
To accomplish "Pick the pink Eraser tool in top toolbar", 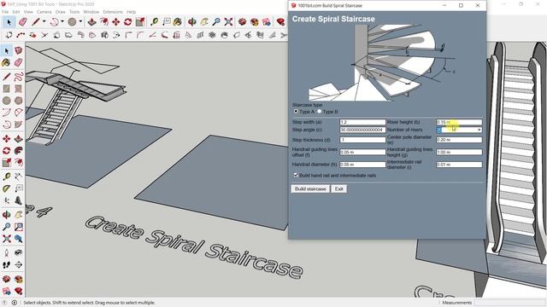I will 23,22.
